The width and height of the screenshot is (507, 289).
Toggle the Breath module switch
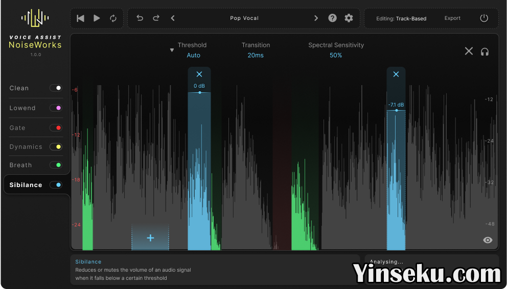[56, 165]
